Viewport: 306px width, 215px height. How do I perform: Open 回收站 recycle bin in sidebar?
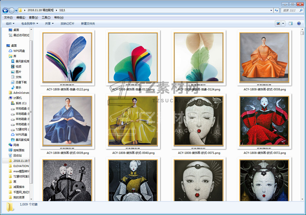[x=17, y=155]
